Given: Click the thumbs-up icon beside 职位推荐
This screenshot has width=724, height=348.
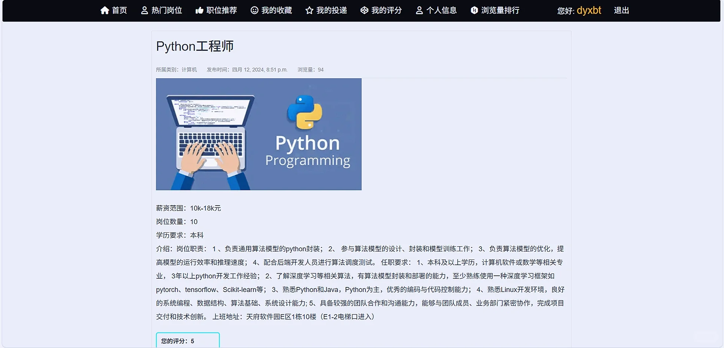Looking at the screenshot, I should [x=199, y=11].
